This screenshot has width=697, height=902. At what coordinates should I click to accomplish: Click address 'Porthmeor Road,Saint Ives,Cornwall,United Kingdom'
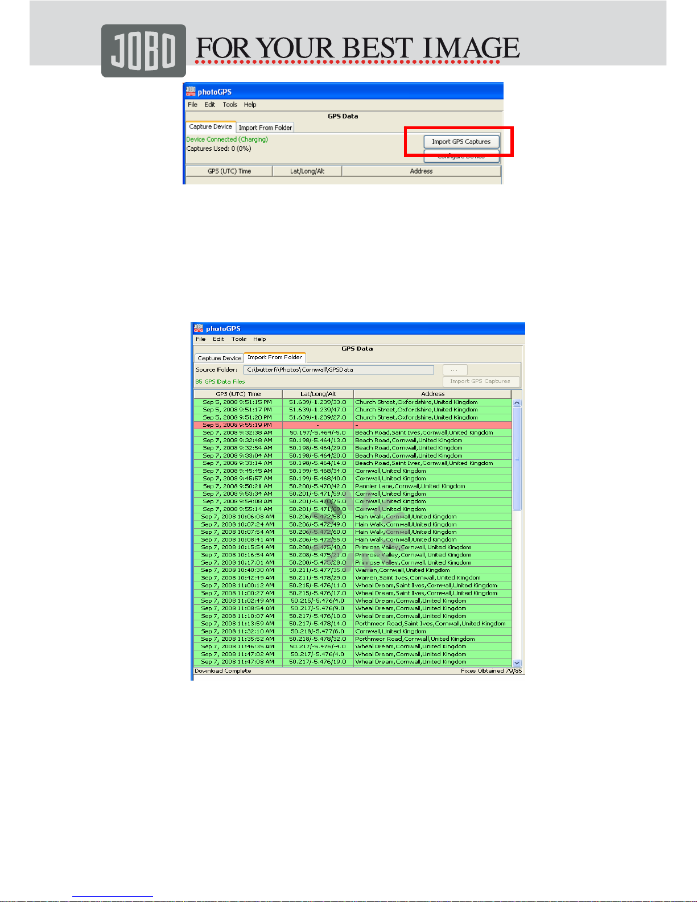click(x=430, y=624)
